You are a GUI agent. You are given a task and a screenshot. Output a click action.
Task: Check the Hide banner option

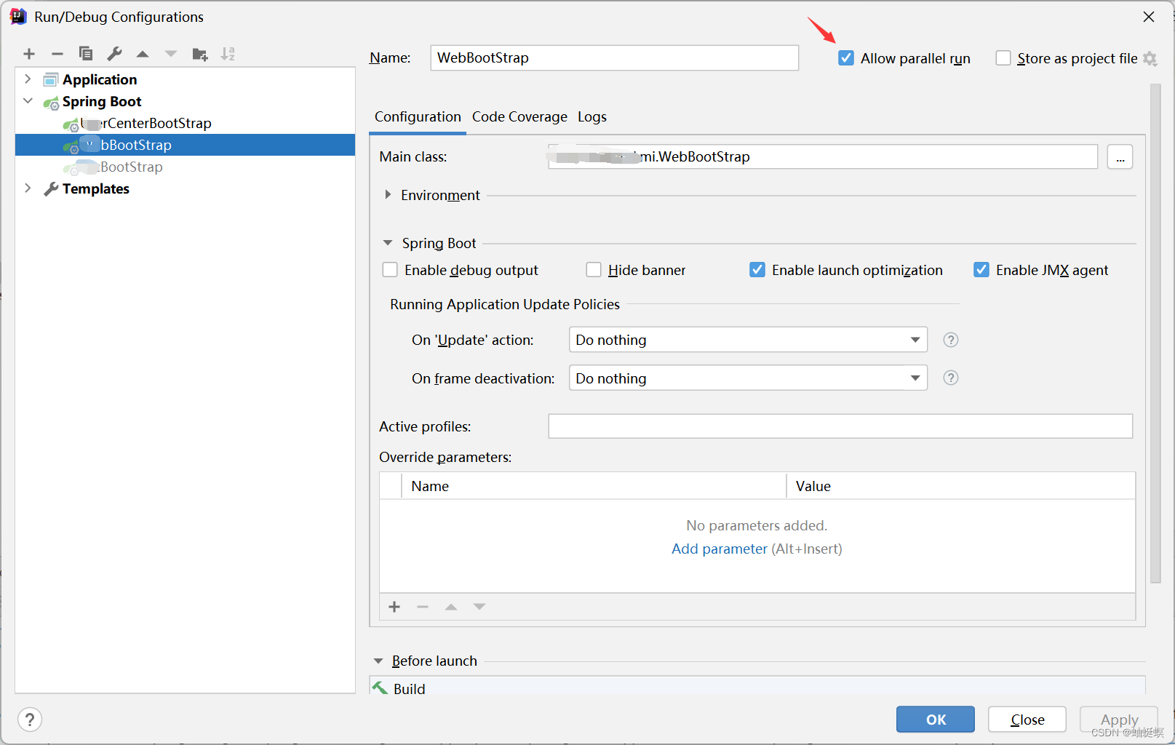click(594, 270)
